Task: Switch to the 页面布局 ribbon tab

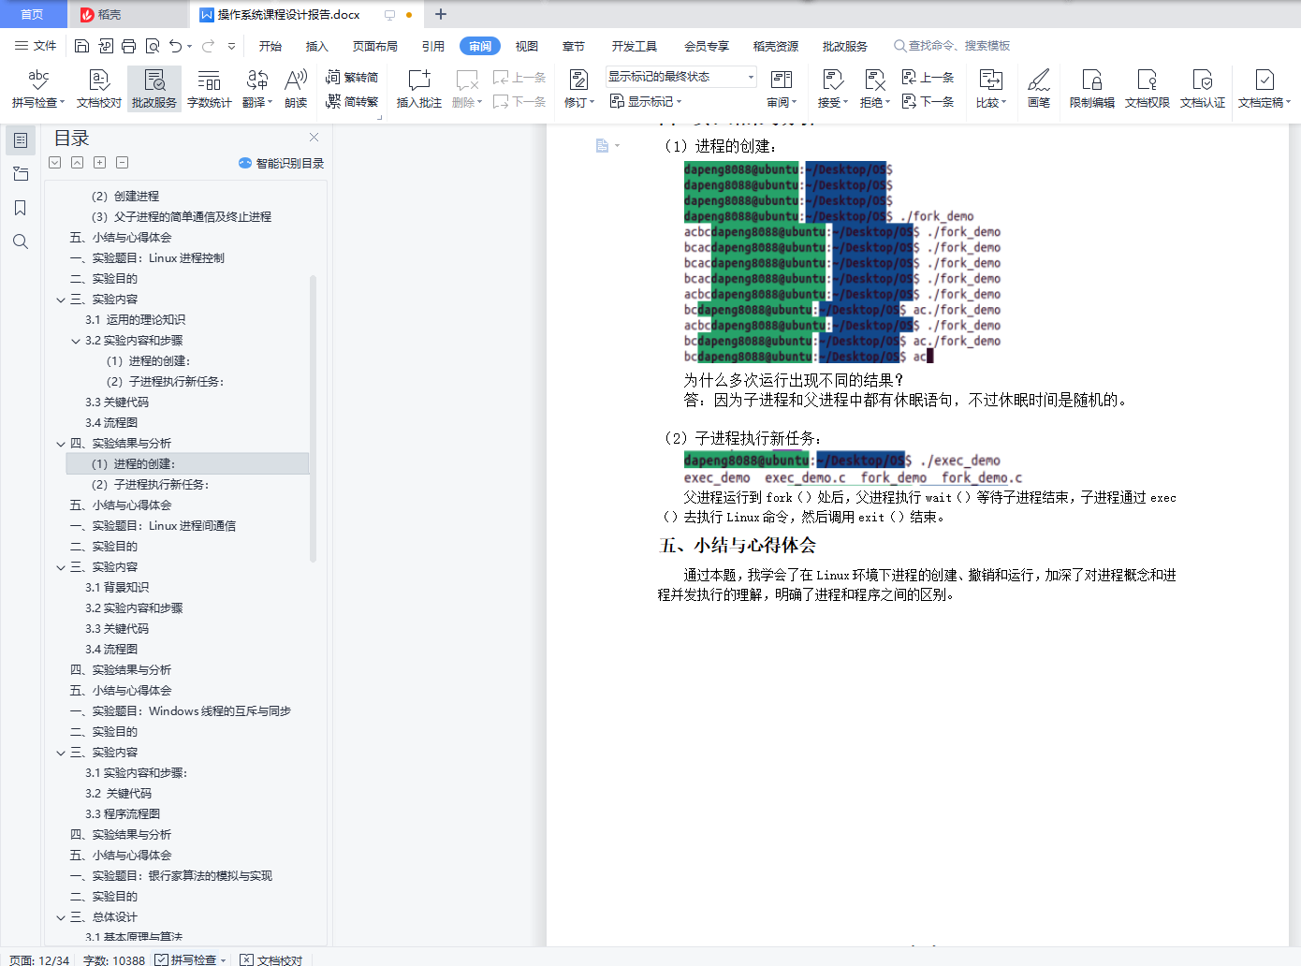Action: [x=375, y=46]
